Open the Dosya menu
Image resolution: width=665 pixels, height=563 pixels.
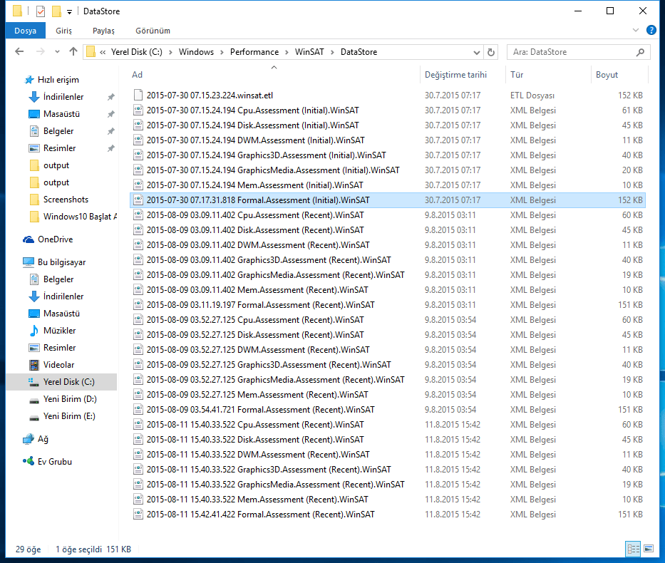point(25,31)
